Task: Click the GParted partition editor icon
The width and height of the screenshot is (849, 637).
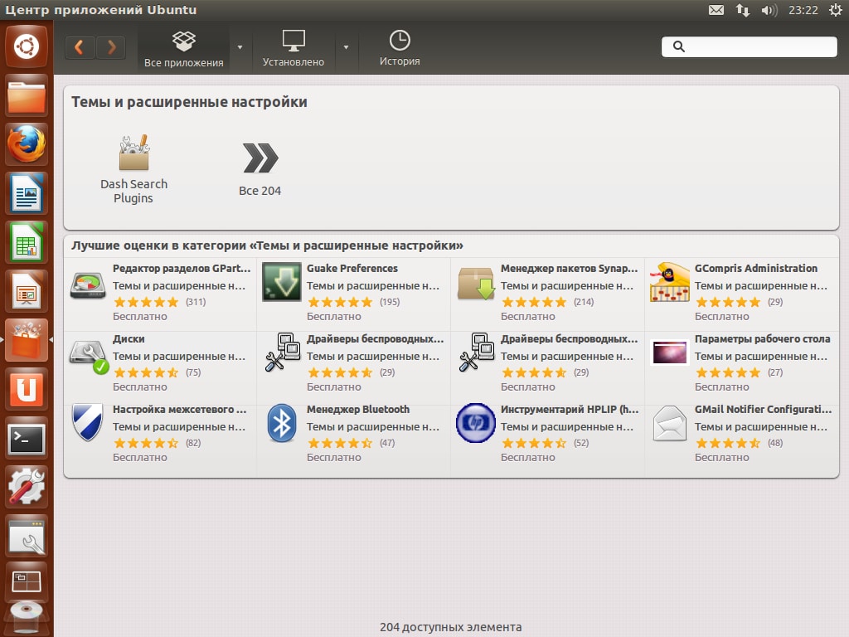Action: coord(88,284)
